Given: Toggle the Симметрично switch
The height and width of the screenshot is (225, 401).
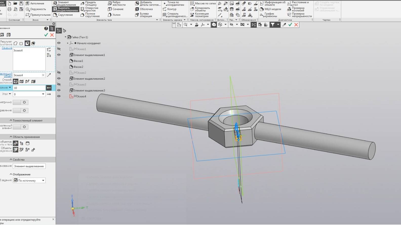Looking at the screenshot, I should (21, 102).
